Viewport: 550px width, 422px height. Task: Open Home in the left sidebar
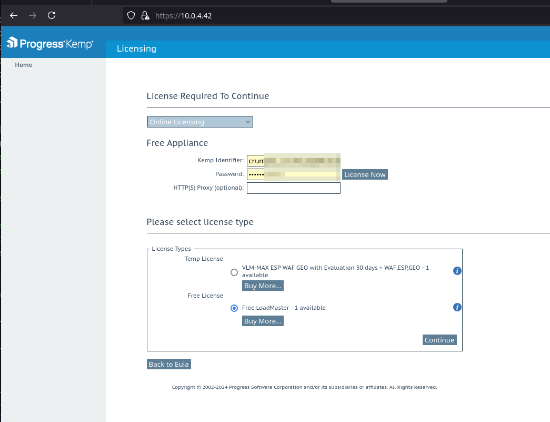tap(24, 65)
